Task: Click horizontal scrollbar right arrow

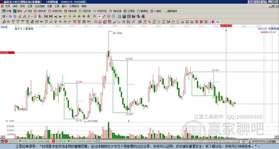Action: coord(243,141)
